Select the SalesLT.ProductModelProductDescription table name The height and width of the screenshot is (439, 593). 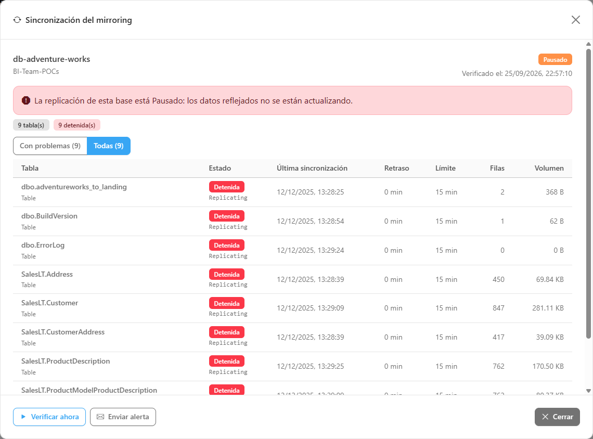click(89, 390)
